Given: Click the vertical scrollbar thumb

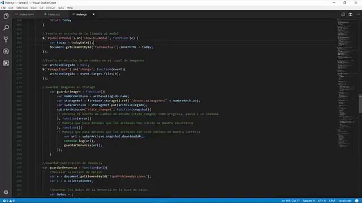Looking at the screenshot, I should click(360, 104).
